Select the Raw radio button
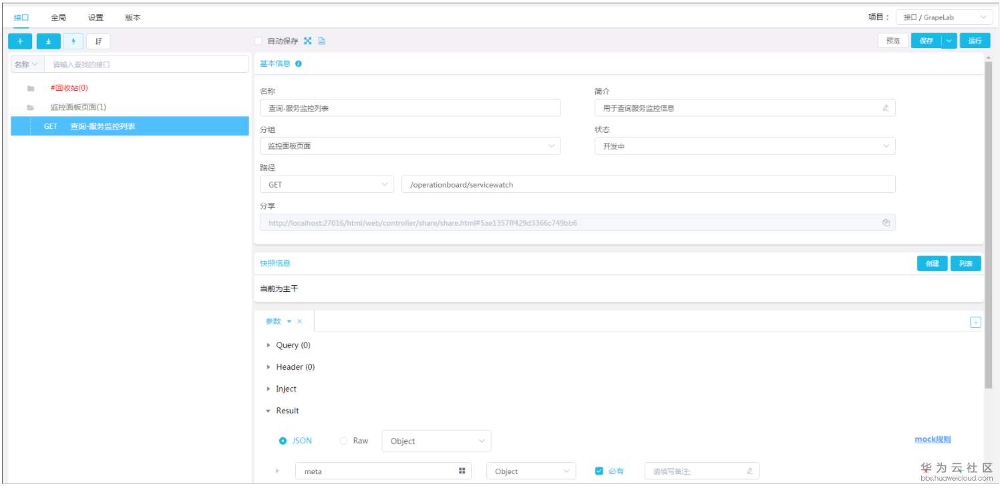Viewport: 1002px width, 488px height. [344, 441]
